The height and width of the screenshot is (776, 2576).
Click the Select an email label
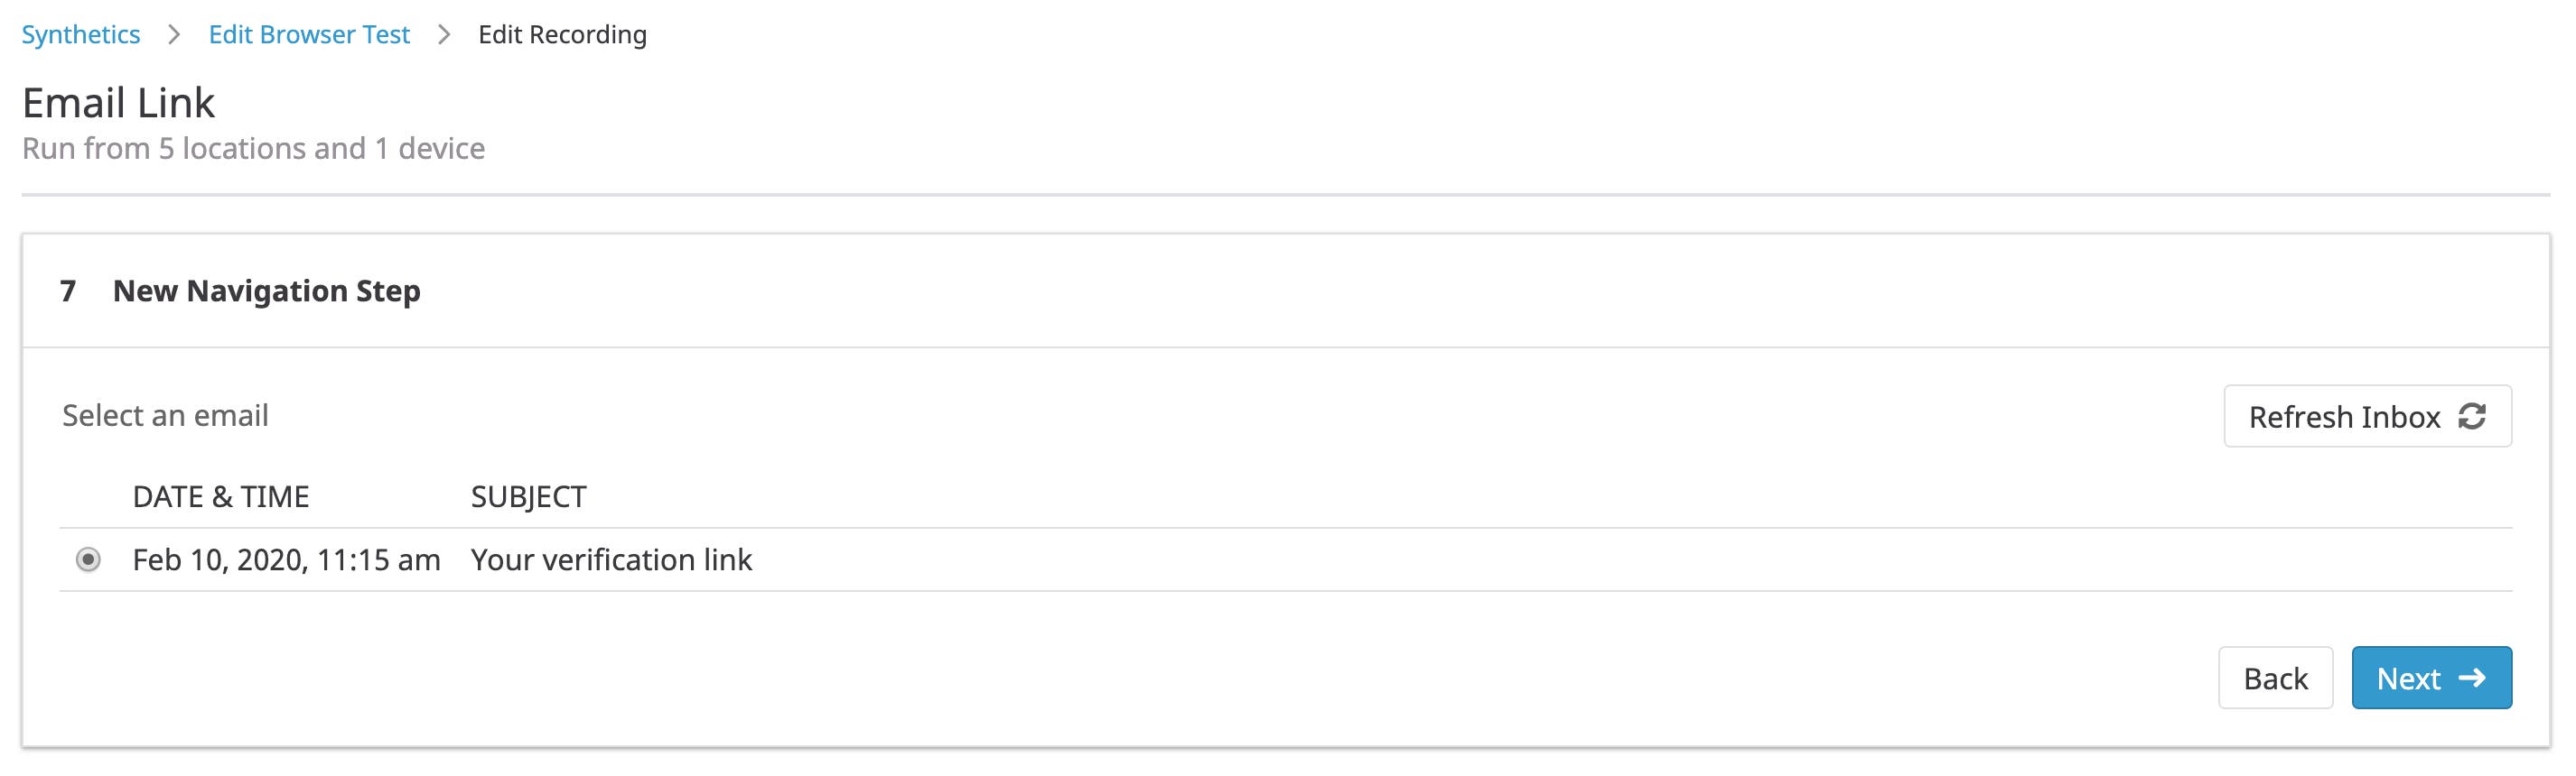pyautogui.click(x=165, y=415)
